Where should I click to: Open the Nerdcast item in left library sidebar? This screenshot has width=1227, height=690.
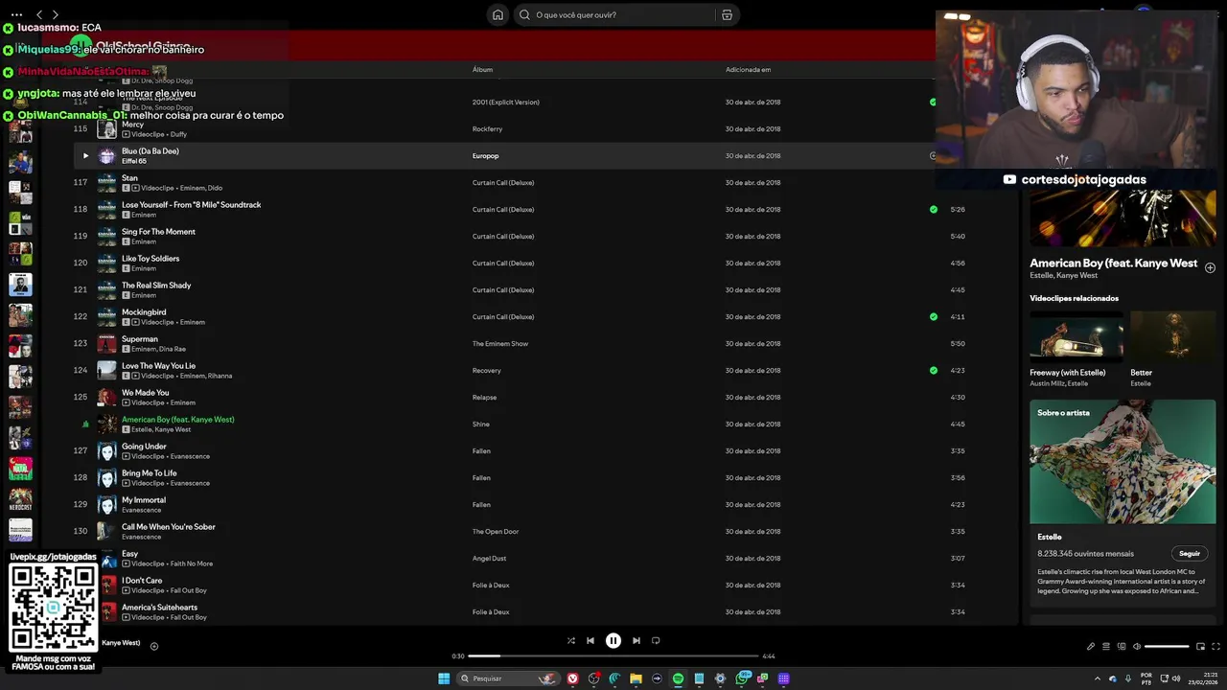coord(20,499)
